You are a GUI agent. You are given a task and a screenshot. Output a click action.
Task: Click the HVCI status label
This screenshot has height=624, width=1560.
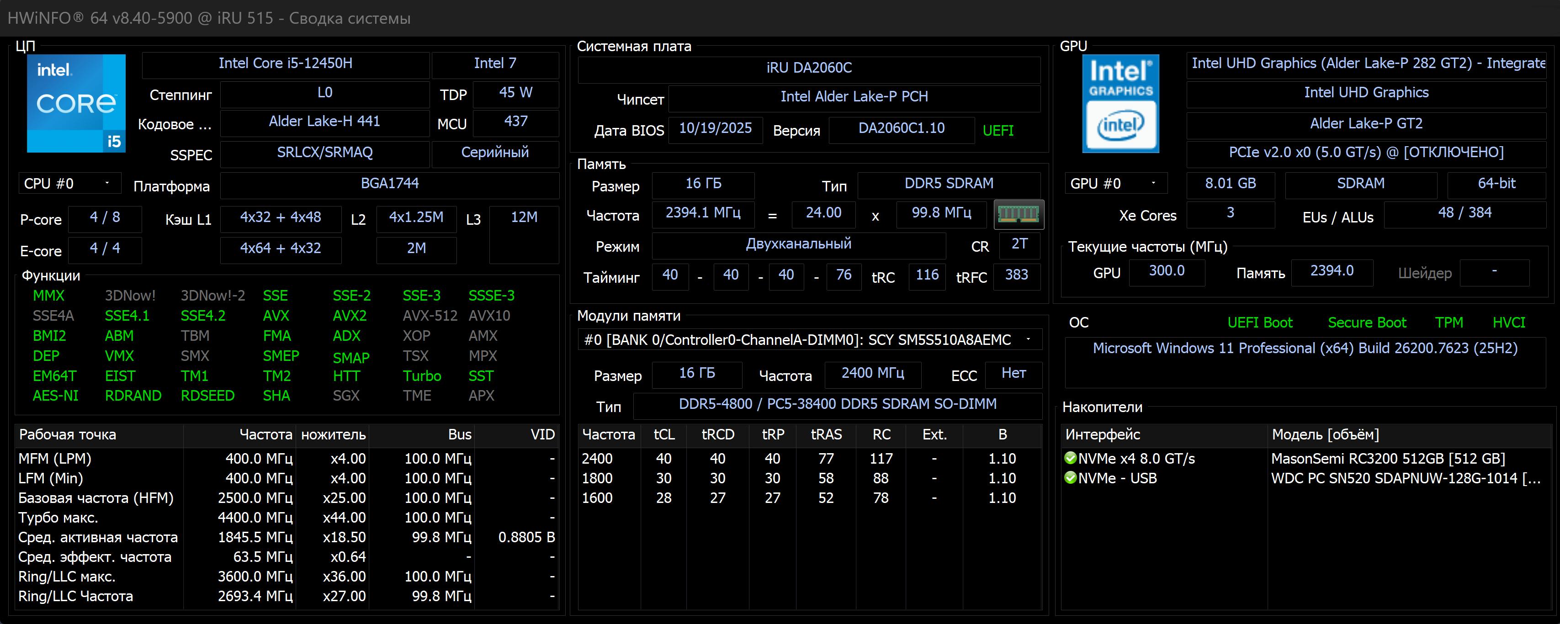click(x=1508, y=323)
